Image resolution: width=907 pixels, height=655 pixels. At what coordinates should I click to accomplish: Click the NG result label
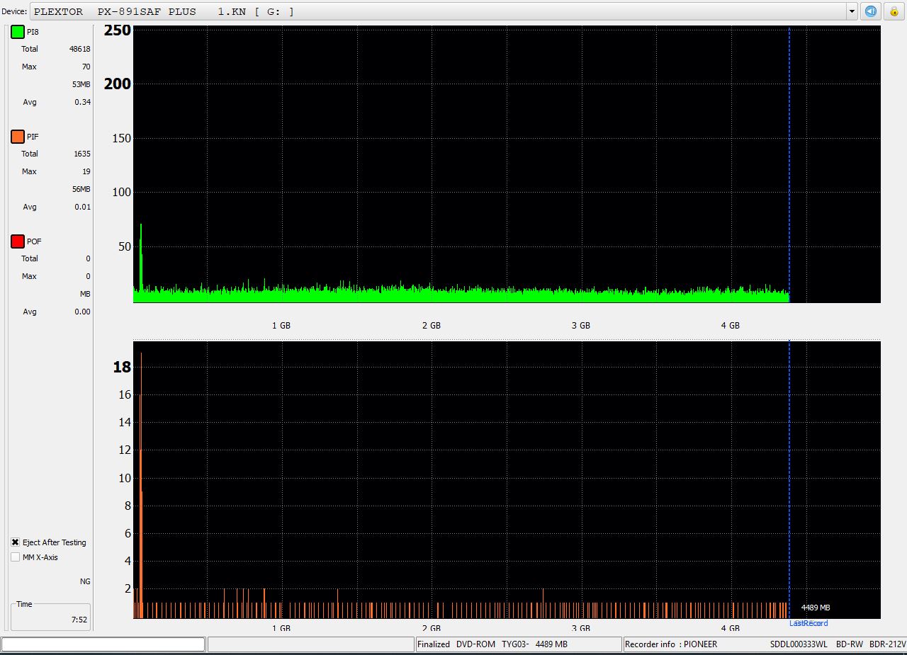tap(85, 581)
